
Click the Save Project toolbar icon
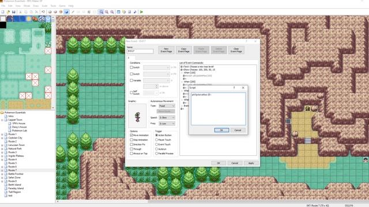click(14, 11)
